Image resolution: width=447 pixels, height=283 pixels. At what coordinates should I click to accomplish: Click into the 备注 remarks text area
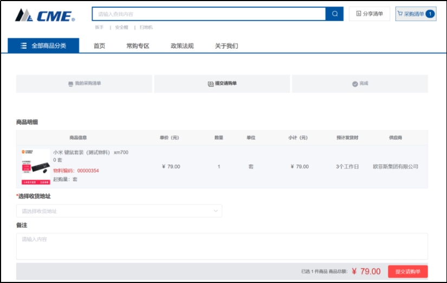(222, 246)
